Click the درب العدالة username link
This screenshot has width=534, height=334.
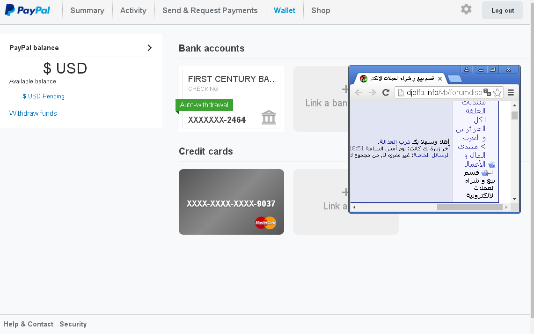coord(395,142)
